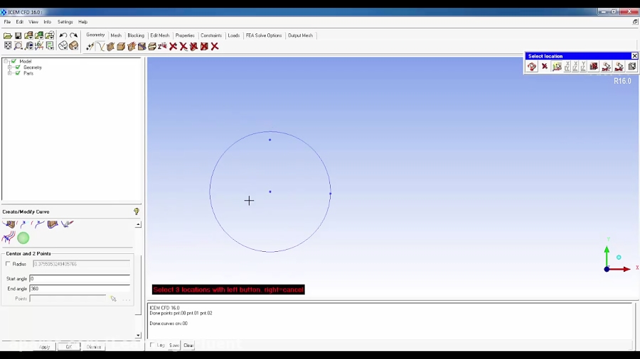
Task: Open the Settings menu
Action: click(x=65, y=22)
